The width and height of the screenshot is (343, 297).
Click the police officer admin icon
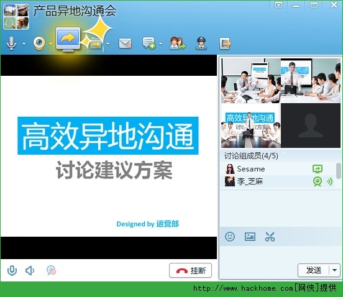(x=201, y=43)
